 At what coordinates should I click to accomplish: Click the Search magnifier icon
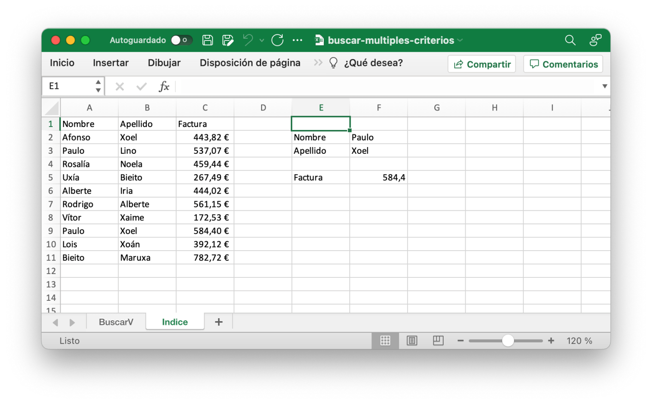[x=570, y=40]
